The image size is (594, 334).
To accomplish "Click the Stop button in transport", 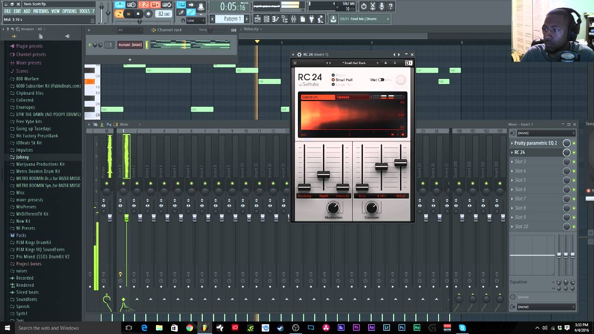I will pos(138,14).
